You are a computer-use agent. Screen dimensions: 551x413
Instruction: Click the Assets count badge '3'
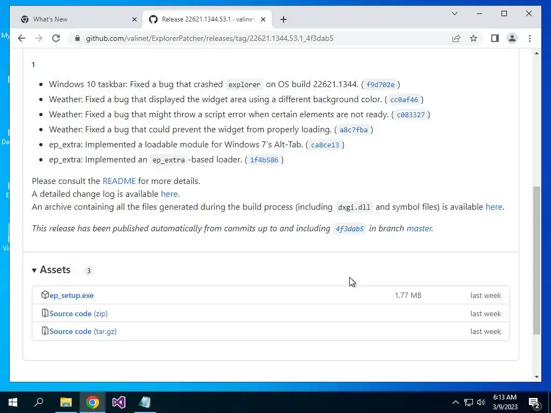tap(89, 271)
